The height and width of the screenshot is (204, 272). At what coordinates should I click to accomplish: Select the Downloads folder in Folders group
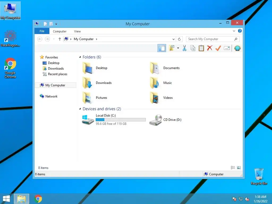pyautogui.click(x=97, y=83)
